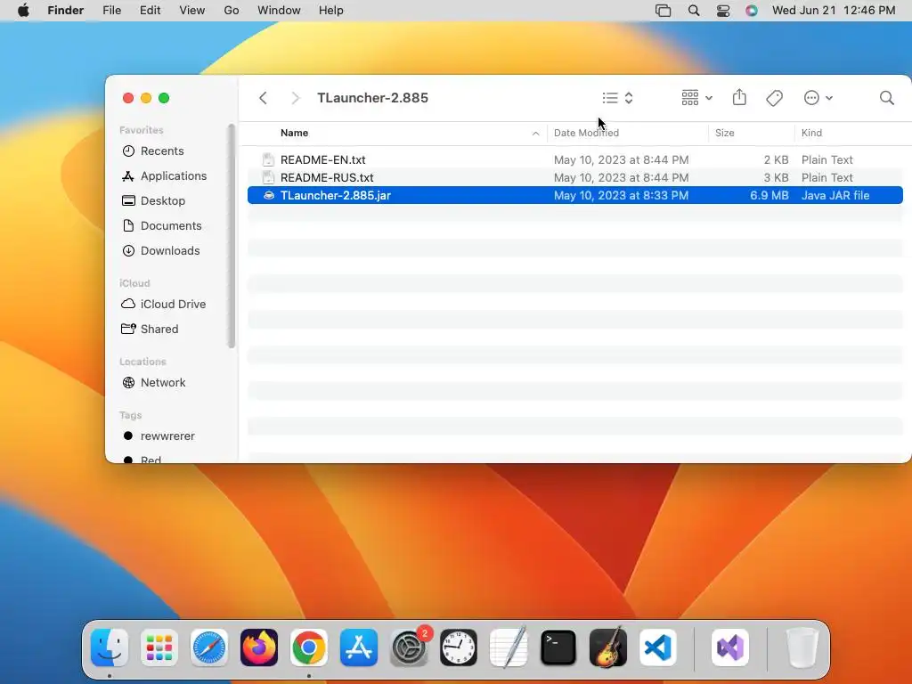
Task: Sort by the Name column header
Action: 294,134
